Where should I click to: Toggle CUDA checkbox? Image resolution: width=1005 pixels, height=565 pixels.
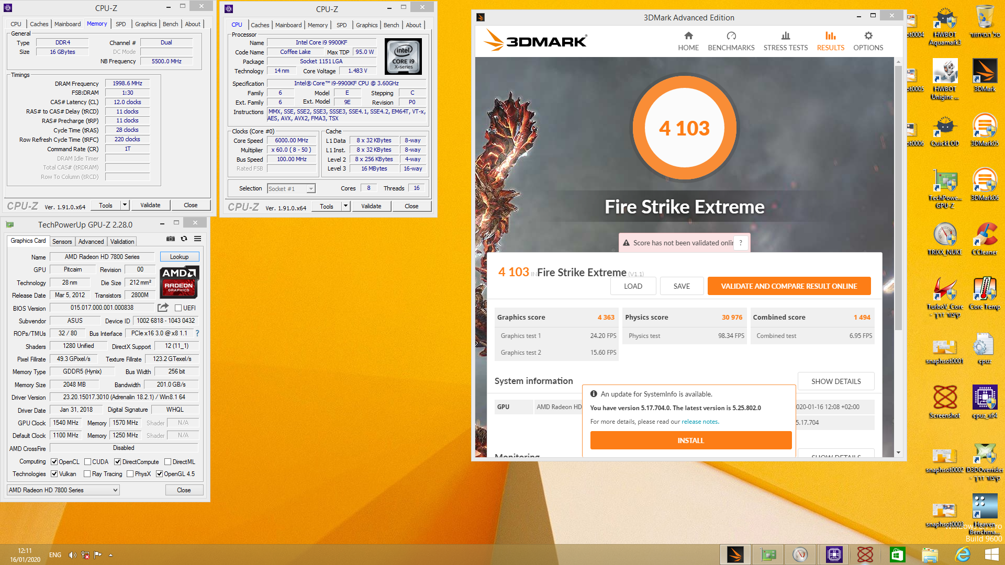click(87, 462)
